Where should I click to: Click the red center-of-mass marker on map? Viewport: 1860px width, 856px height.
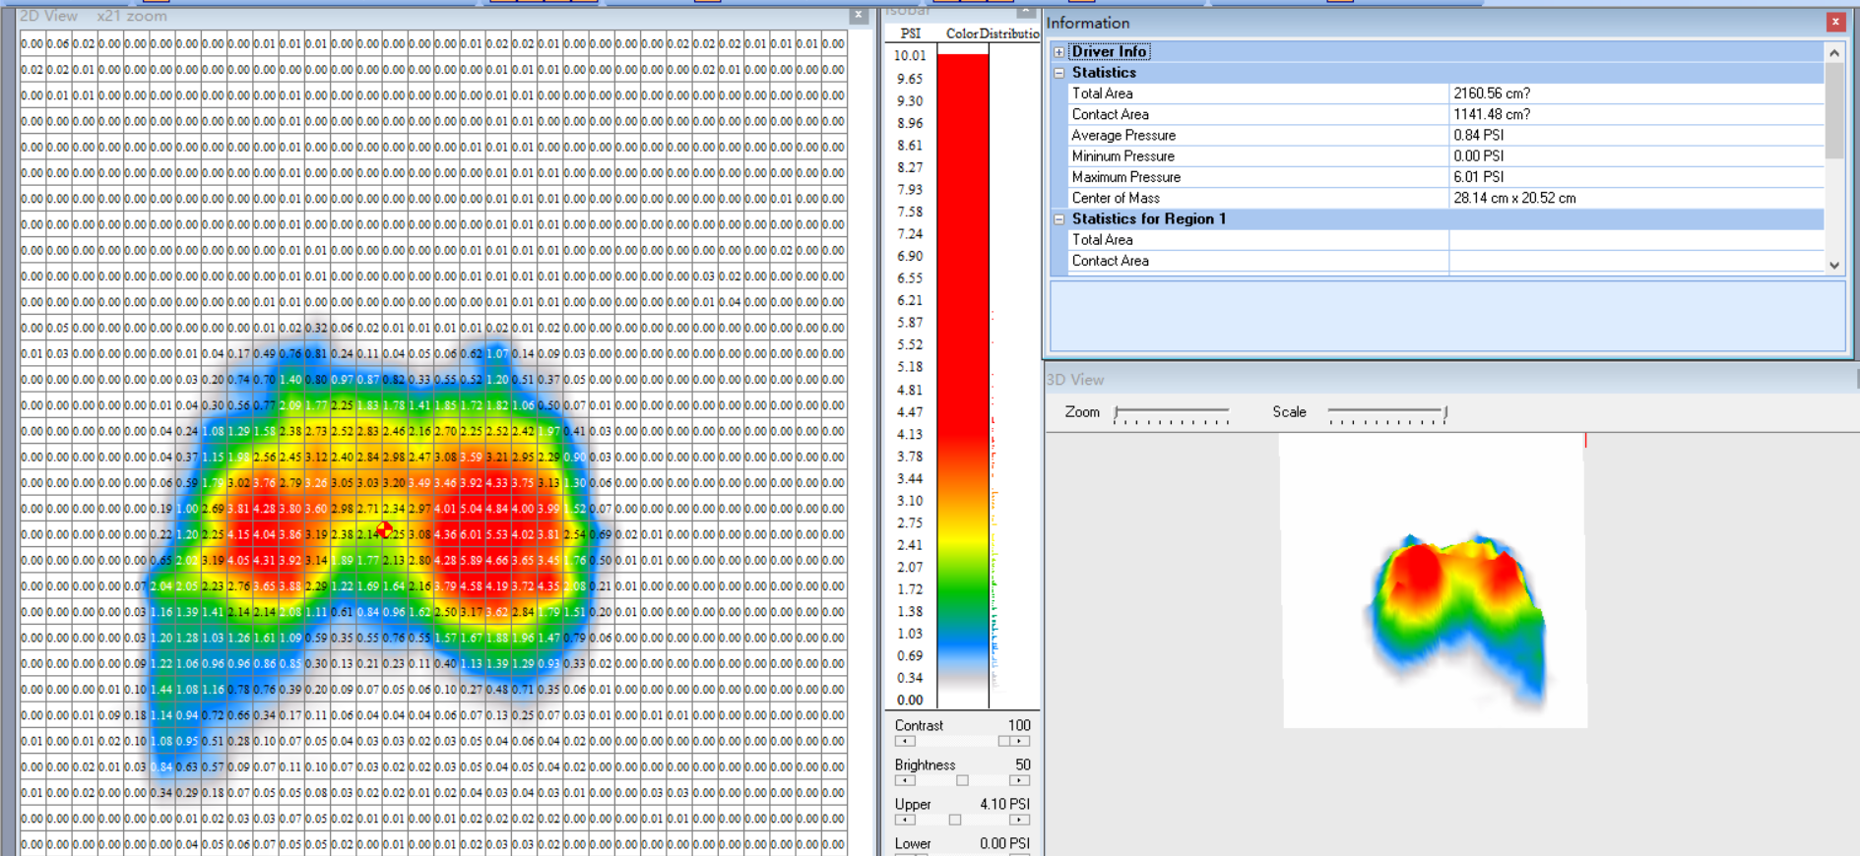click(385, 530)
